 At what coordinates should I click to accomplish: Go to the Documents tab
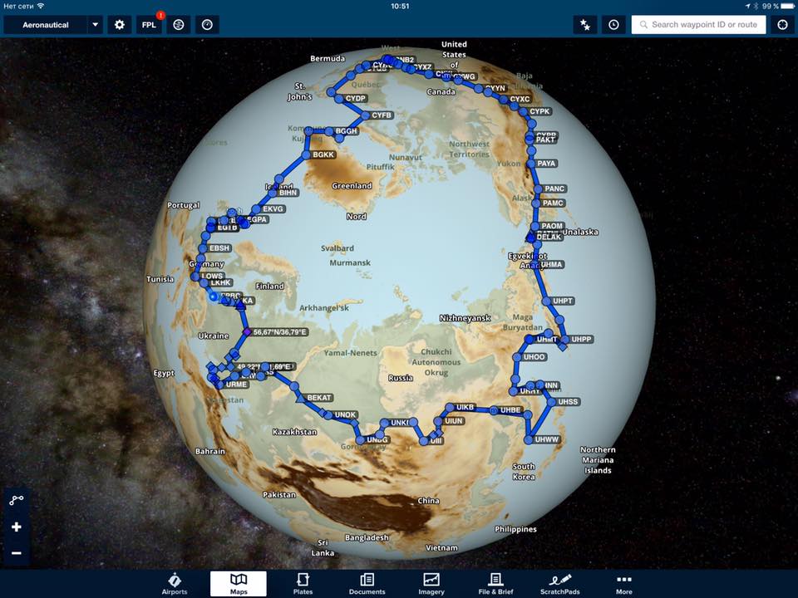tap(367, 584)
